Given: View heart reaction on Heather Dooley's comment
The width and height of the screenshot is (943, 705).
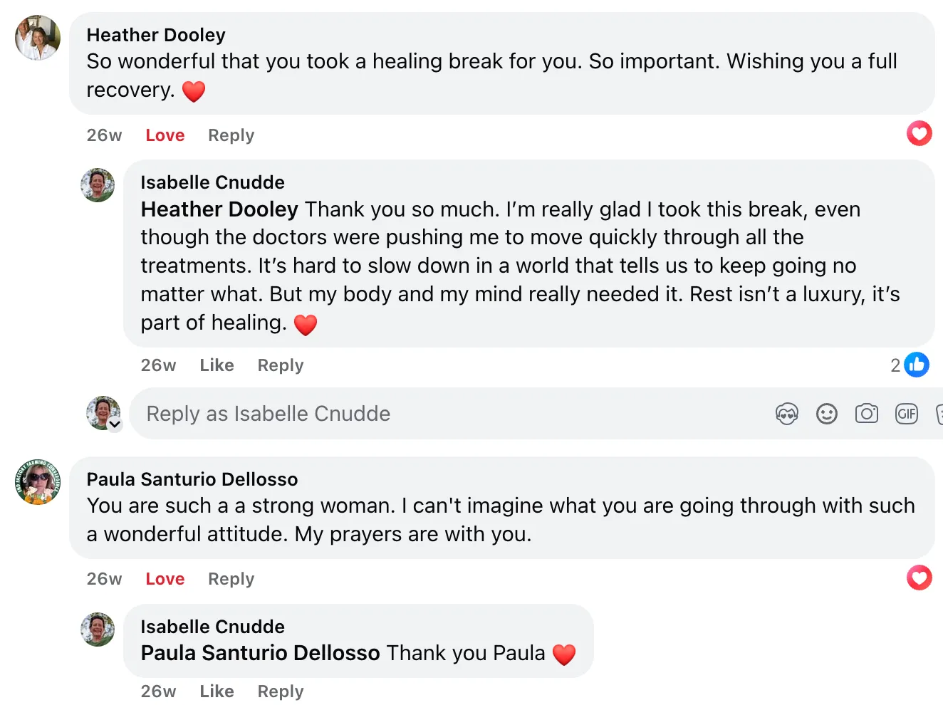Looking at the screenshot, I should click(x=919, y=133).
